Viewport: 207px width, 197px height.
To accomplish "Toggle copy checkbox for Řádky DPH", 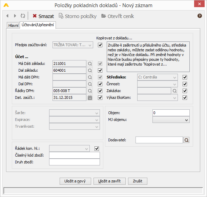I will 100,91.
